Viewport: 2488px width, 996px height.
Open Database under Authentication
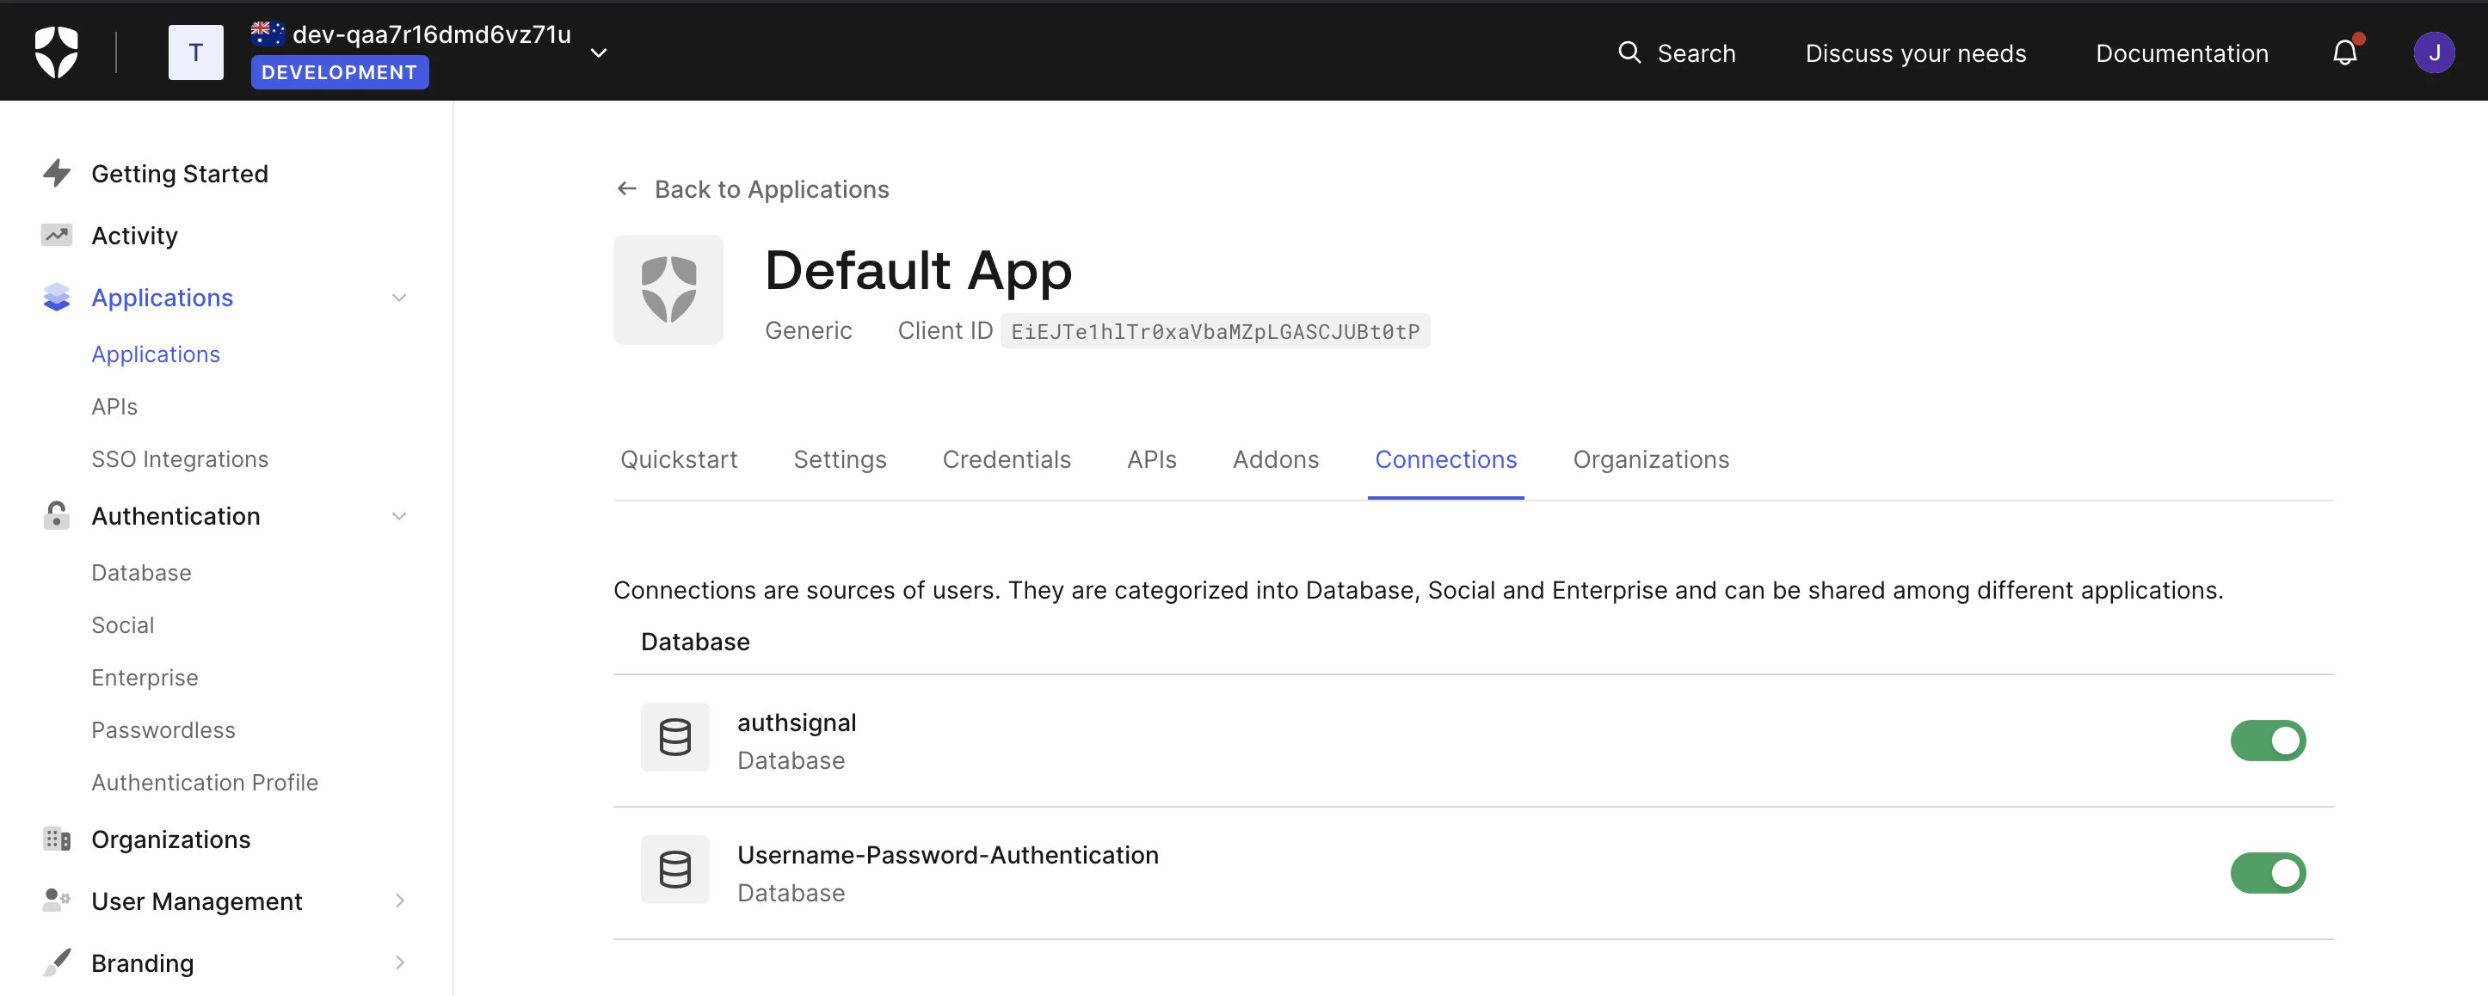(x=141, y=573)
